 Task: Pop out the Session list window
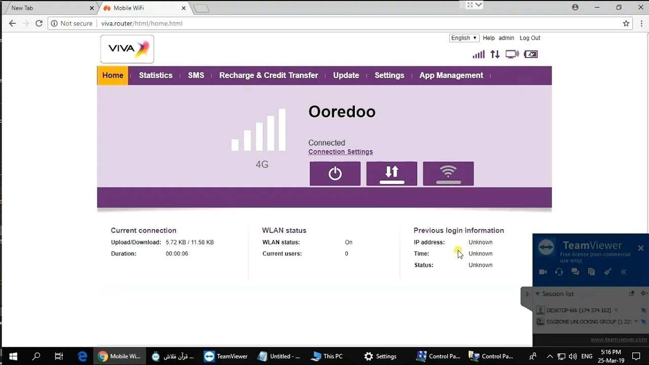tap(632, 294)
